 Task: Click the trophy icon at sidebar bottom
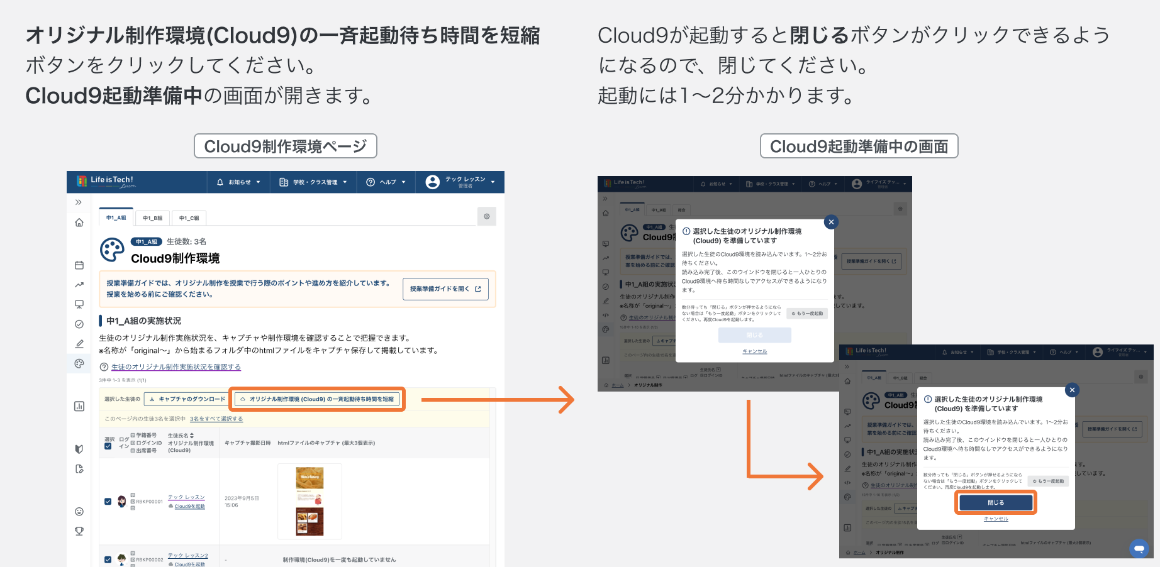pos(79,531)
